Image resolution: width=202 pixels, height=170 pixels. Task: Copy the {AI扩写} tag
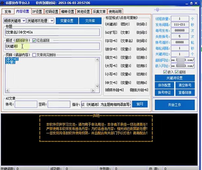[x=111, y=32]
